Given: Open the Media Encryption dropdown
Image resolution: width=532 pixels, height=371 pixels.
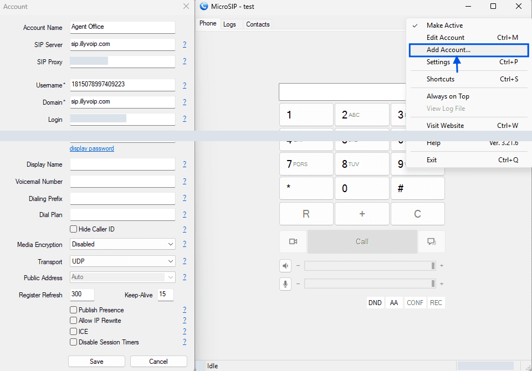Looking at the screenshot, I should (122, 244).
